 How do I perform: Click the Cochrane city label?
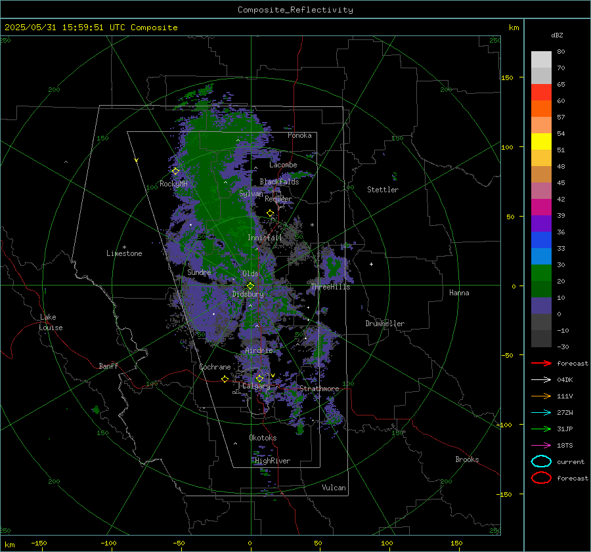pos(215,367)
